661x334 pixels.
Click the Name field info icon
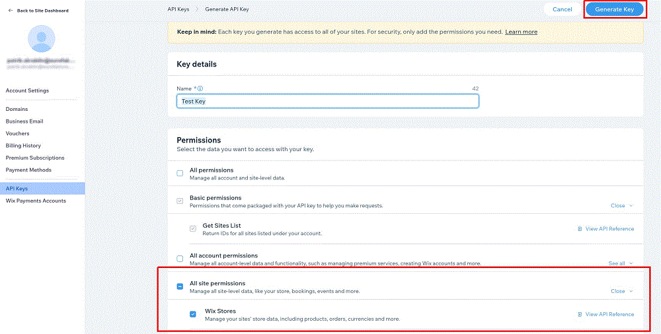pos(200,88)
